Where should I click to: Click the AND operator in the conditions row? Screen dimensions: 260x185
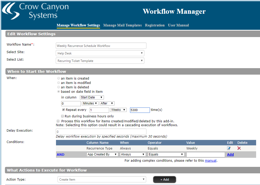pos(60,154)
